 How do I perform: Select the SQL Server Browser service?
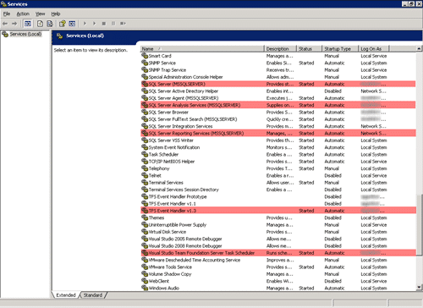click(x=278, y=113)
